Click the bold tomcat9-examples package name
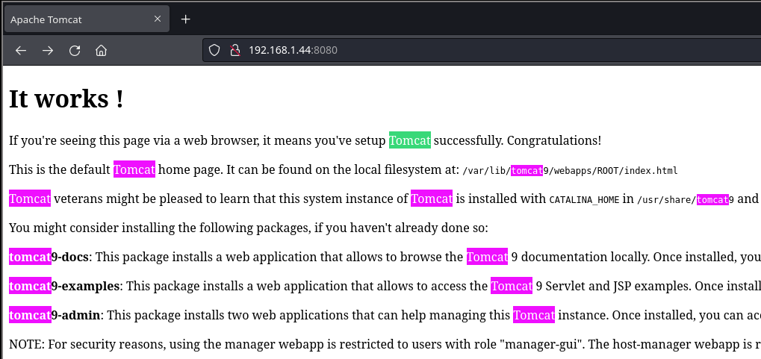Screen dimensions: 761x359 pyautogui.click(x=64, y=287)
